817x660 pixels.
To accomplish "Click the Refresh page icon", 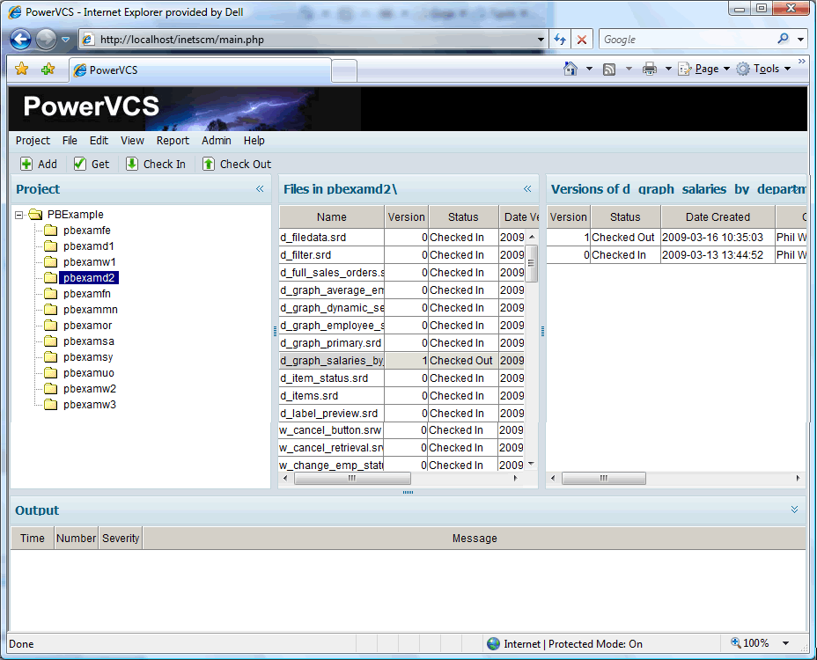I will point(560,40).
